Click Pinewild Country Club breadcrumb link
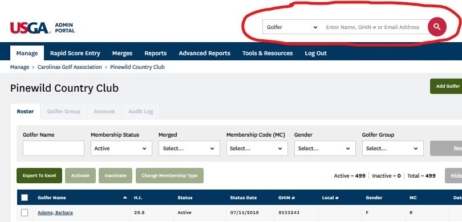Viewport: 462px width, 222px height. point(137,67)
